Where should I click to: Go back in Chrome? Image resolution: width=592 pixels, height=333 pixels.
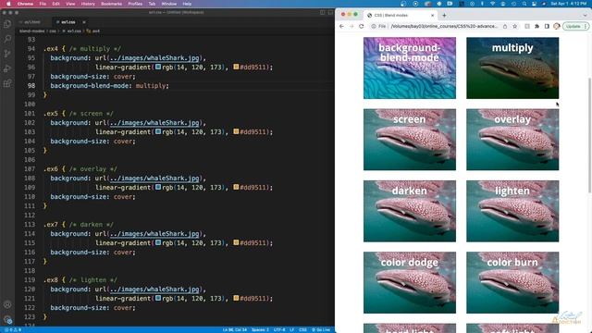click(341, 27)
